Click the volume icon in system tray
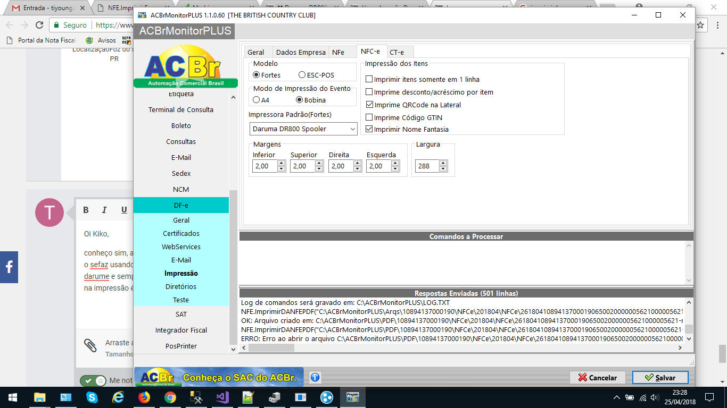The image size is (727, 408). click(x=655, y=397)
